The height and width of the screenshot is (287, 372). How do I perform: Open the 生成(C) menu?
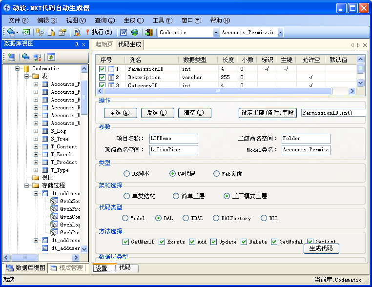[134, 20]
